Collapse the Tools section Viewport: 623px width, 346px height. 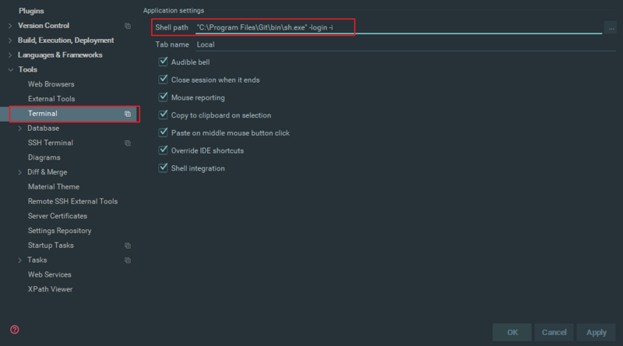10,70
